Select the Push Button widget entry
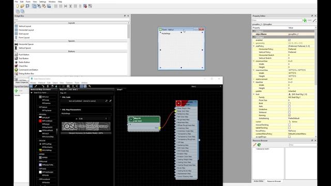Screen dimensions: 331x186 (x=24, y=55)
